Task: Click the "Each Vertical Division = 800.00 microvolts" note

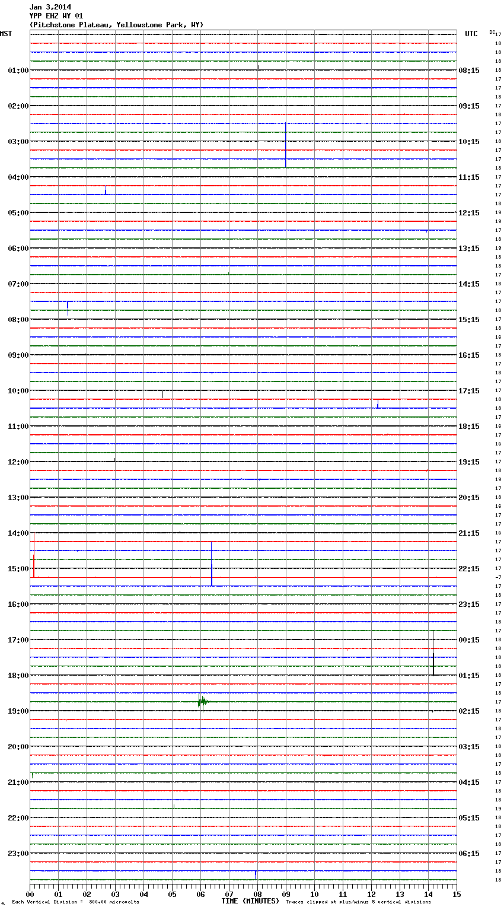Action: [75, 902]
